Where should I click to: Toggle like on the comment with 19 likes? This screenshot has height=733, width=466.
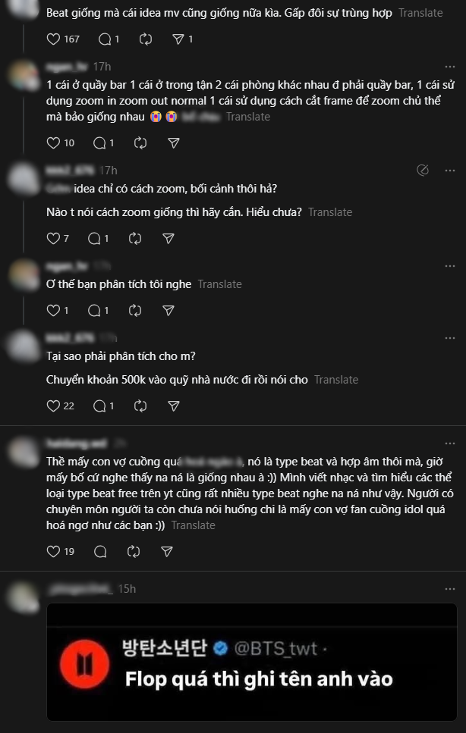coord(53,552)
